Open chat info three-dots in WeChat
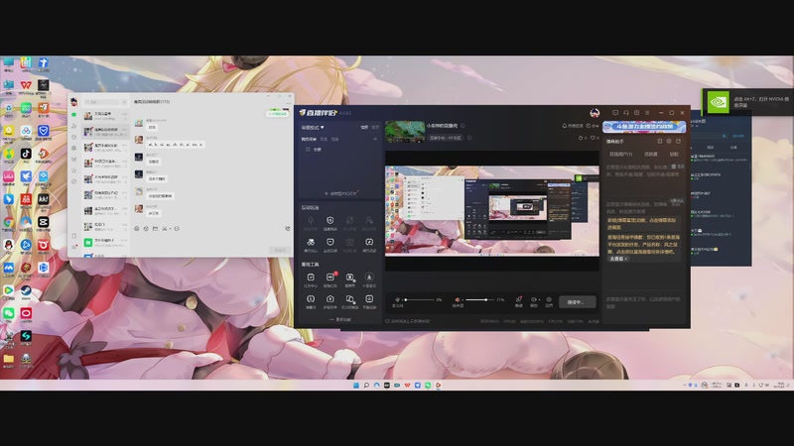Screen dimensions: 794x446 (x=288, y=103)
